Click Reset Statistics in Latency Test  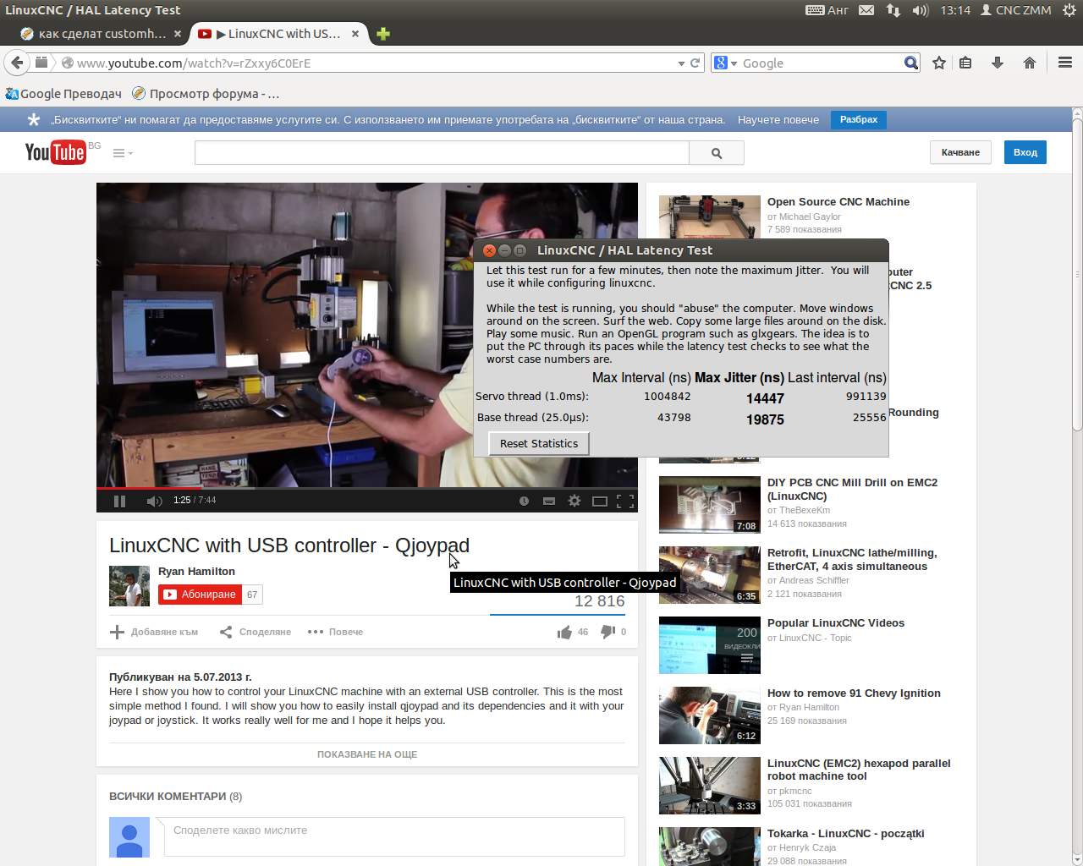pyautogui.click(x=539, y=443)
